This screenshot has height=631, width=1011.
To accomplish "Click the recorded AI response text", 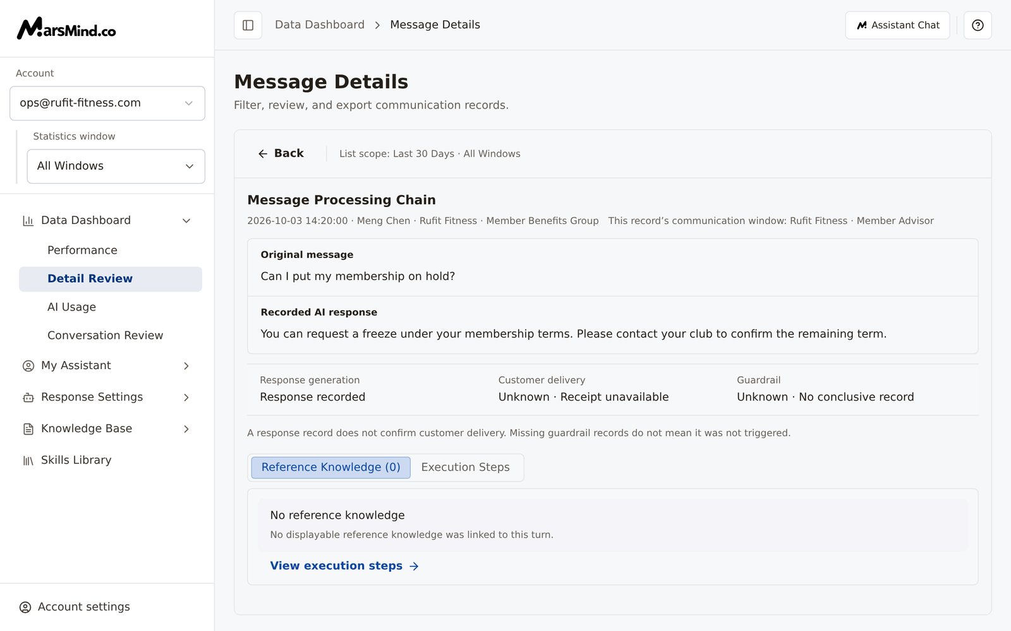I will click(x=573, y=334).
